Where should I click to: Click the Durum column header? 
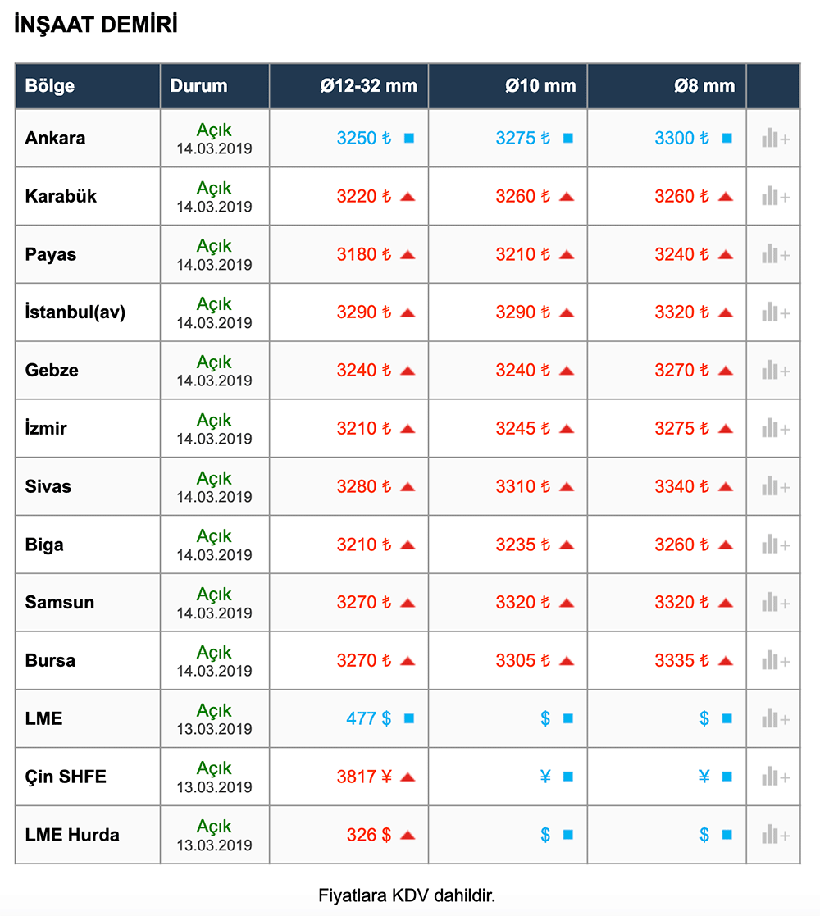(x=199, y=86)
